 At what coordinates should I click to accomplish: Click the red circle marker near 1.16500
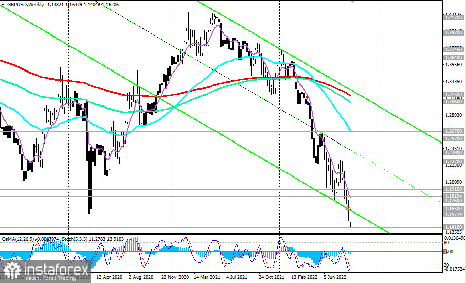pyautogui.click(x=349, y=209)
